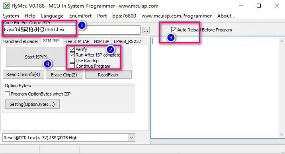Browse for hex file with the ... button
Screen dimensions: 285x154
(146, 30)
